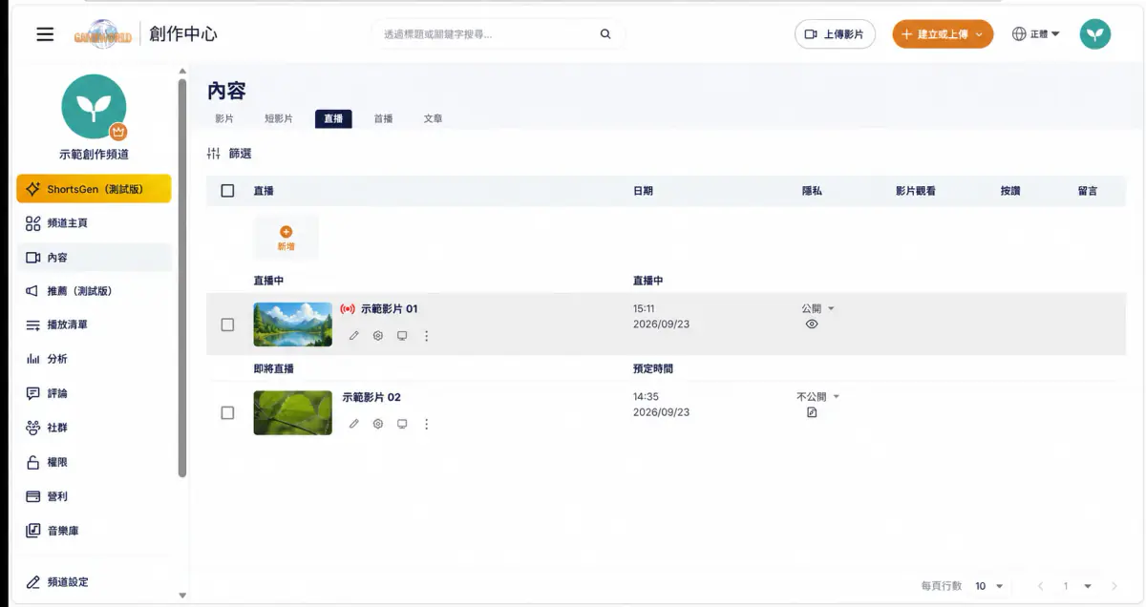The height and width of the screenshot is (607, 1146).
Task: Open the 篩選 filter
Action: [x=229, y=154]
